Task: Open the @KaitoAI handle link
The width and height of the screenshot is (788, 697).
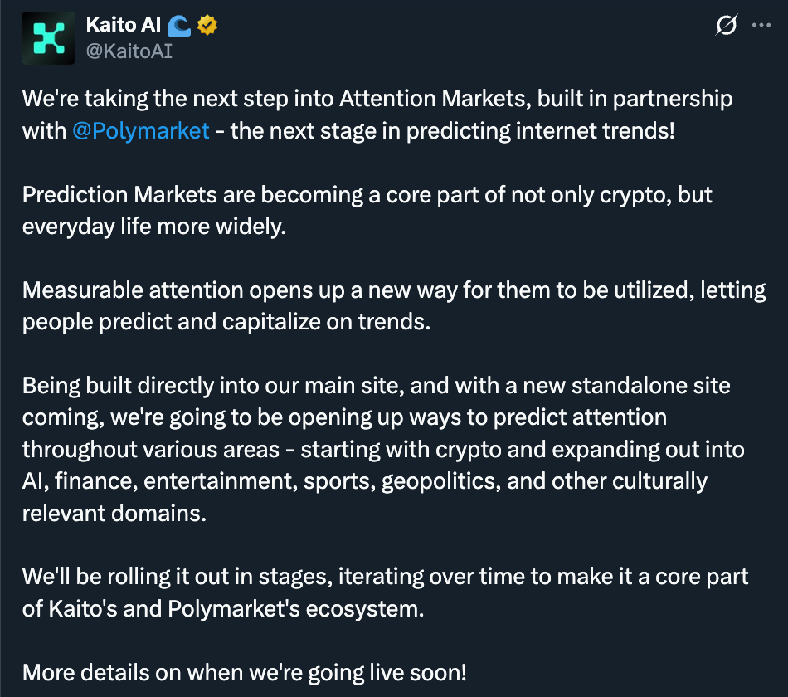Action: click(x=129, y=51)
